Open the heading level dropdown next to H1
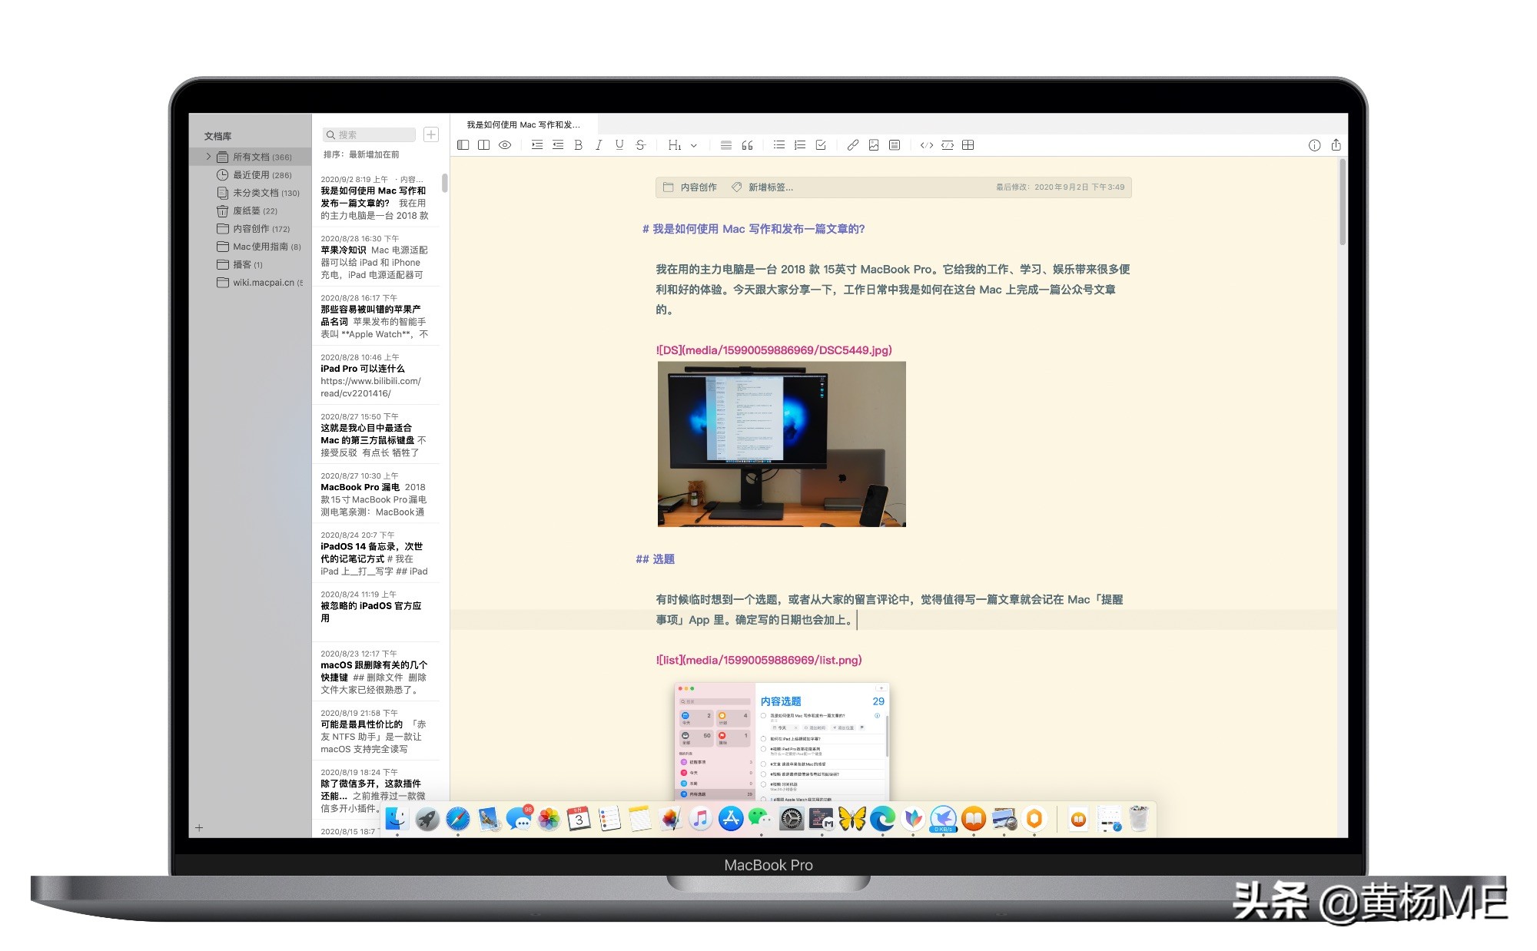The image size is (1537, 951). coord(694,146)
